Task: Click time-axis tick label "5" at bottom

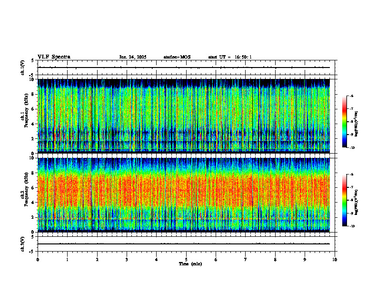Action: coord(186,260)
